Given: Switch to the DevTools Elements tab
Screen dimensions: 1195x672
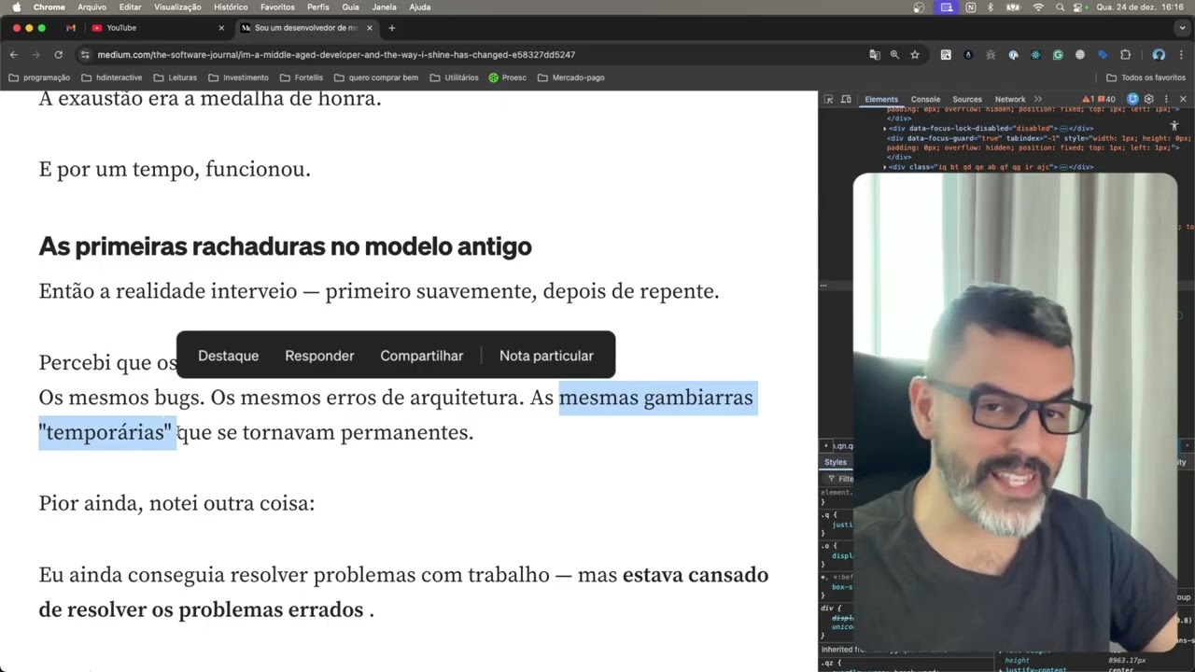Looking at the screenshot, I should 881,99.
